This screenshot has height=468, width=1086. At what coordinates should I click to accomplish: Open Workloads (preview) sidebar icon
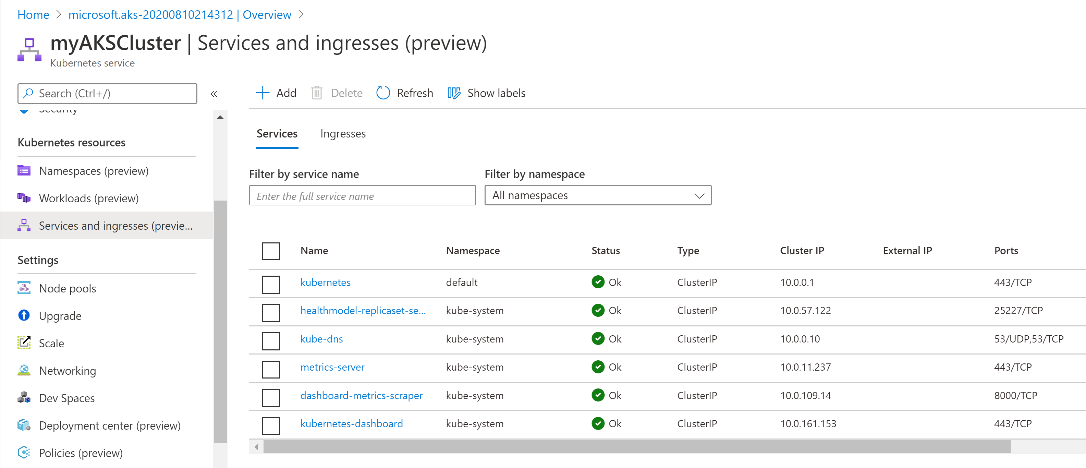click(24, 198)
